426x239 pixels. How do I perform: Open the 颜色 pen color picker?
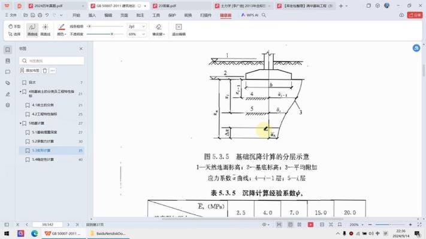pyautogui.click(x=61, y=34)
